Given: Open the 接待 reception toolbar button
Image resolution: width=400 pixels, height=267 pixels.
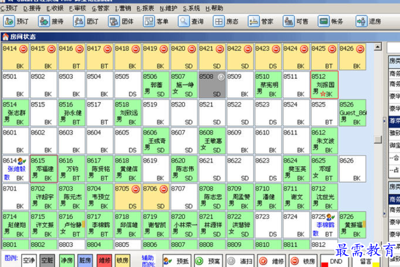Looking at the screenshot, I should 51,21.
